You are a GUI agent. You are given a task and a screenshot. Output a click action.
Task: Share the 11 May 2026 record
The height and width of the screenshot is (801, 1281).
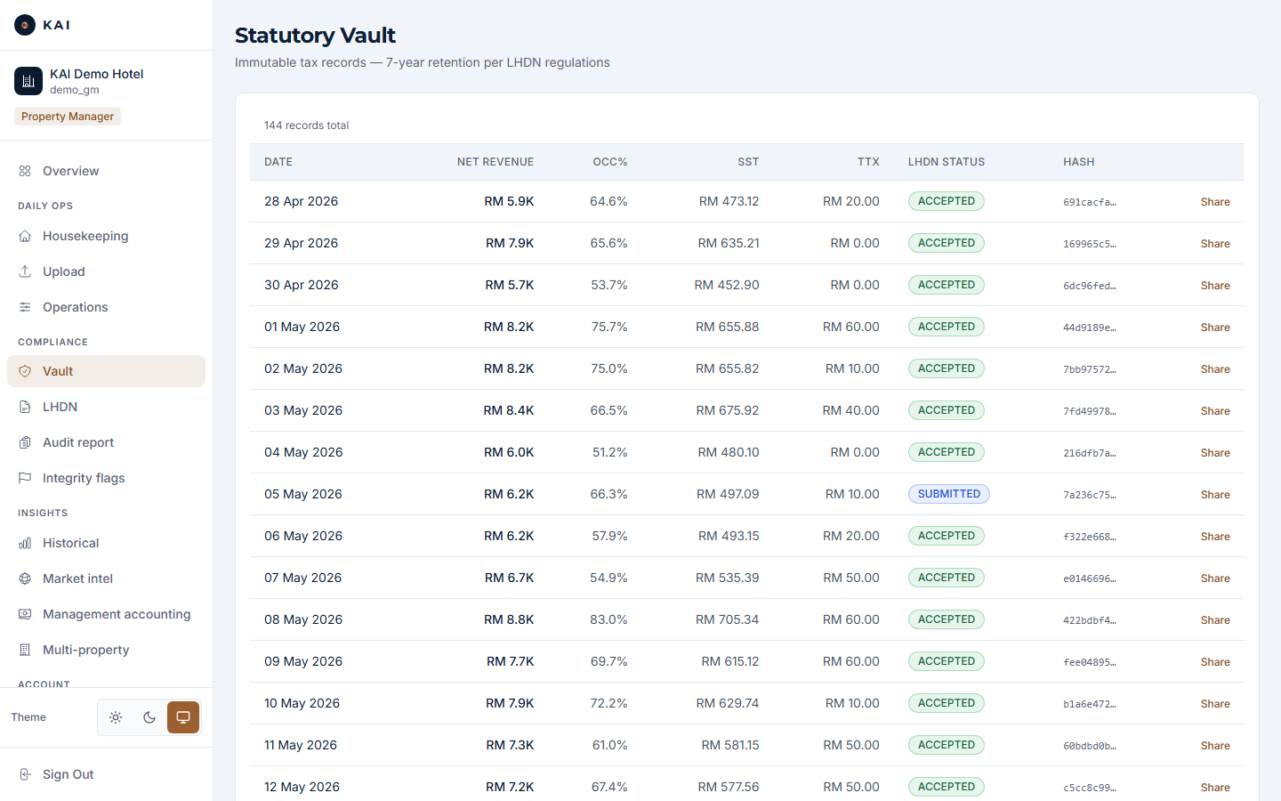[x=1215, y=746]
